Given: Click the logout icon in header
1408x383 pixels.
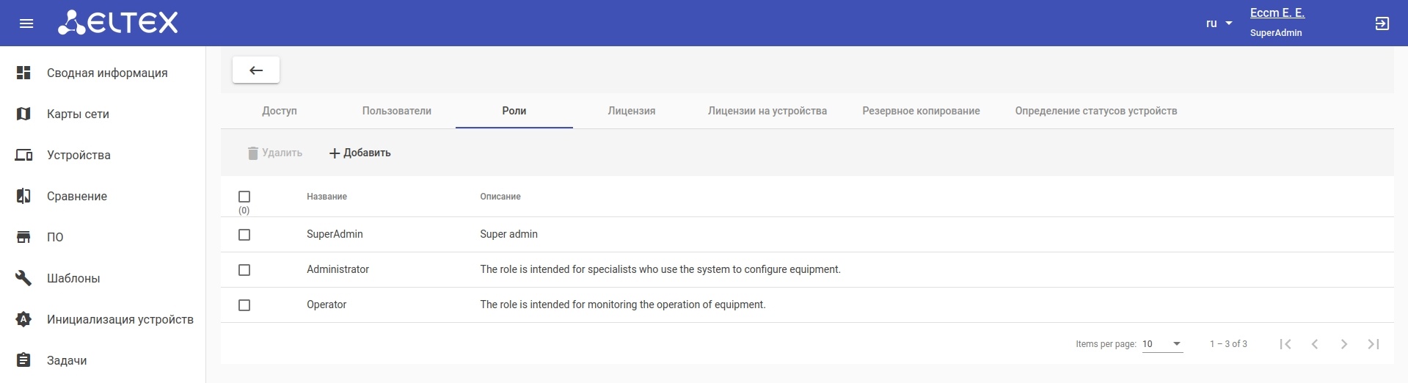Looking at the screenshot, I should click(x=1382, y=23).
